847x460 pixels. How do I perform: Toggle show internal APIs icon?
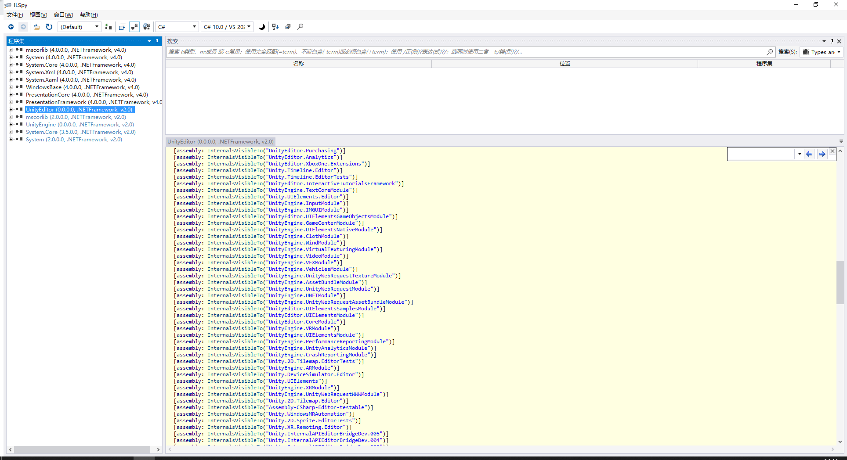(x=134, y=27)
